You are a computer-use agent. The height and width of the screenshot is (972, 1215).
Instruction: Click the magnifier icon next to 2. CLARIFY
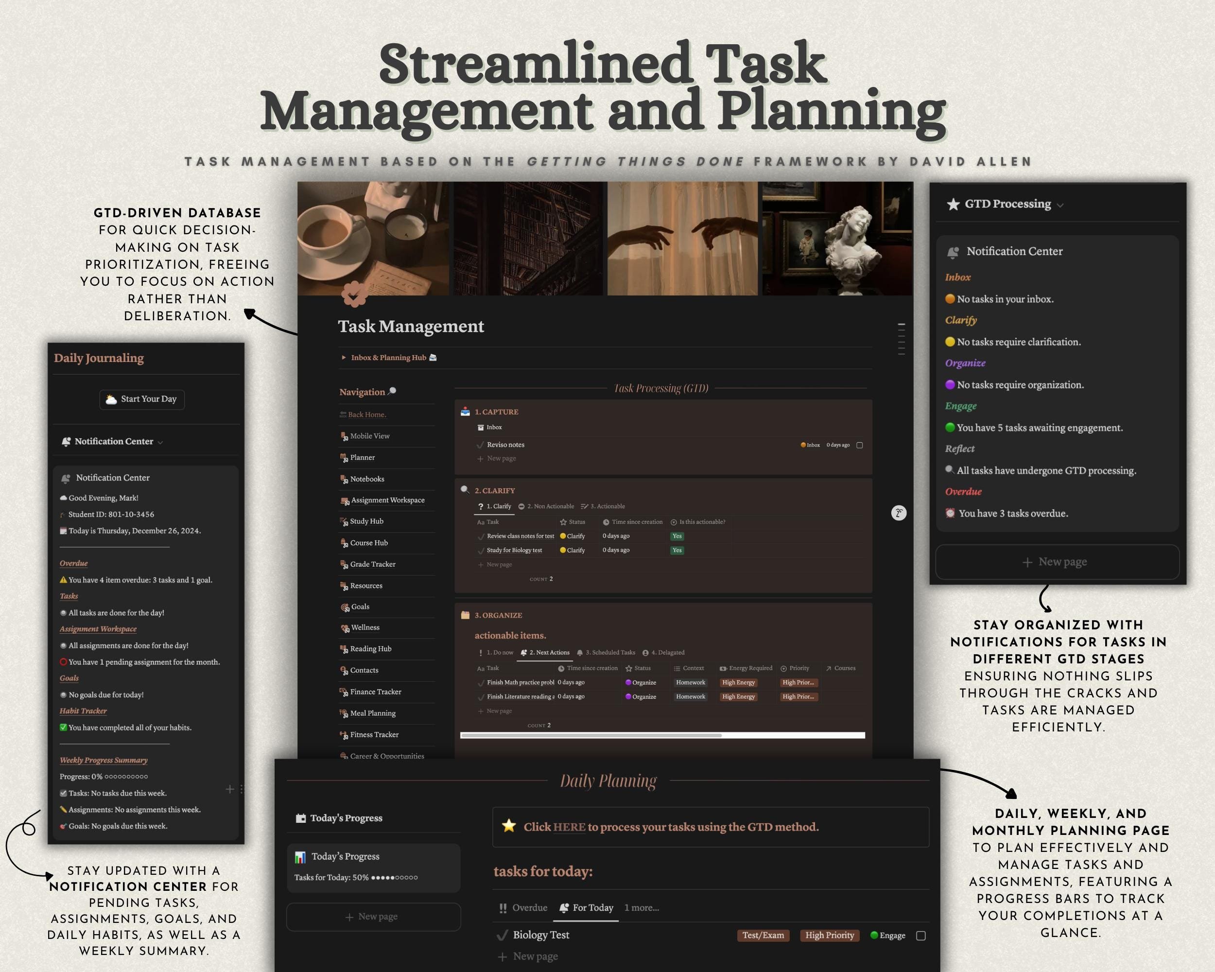(465, 490)
